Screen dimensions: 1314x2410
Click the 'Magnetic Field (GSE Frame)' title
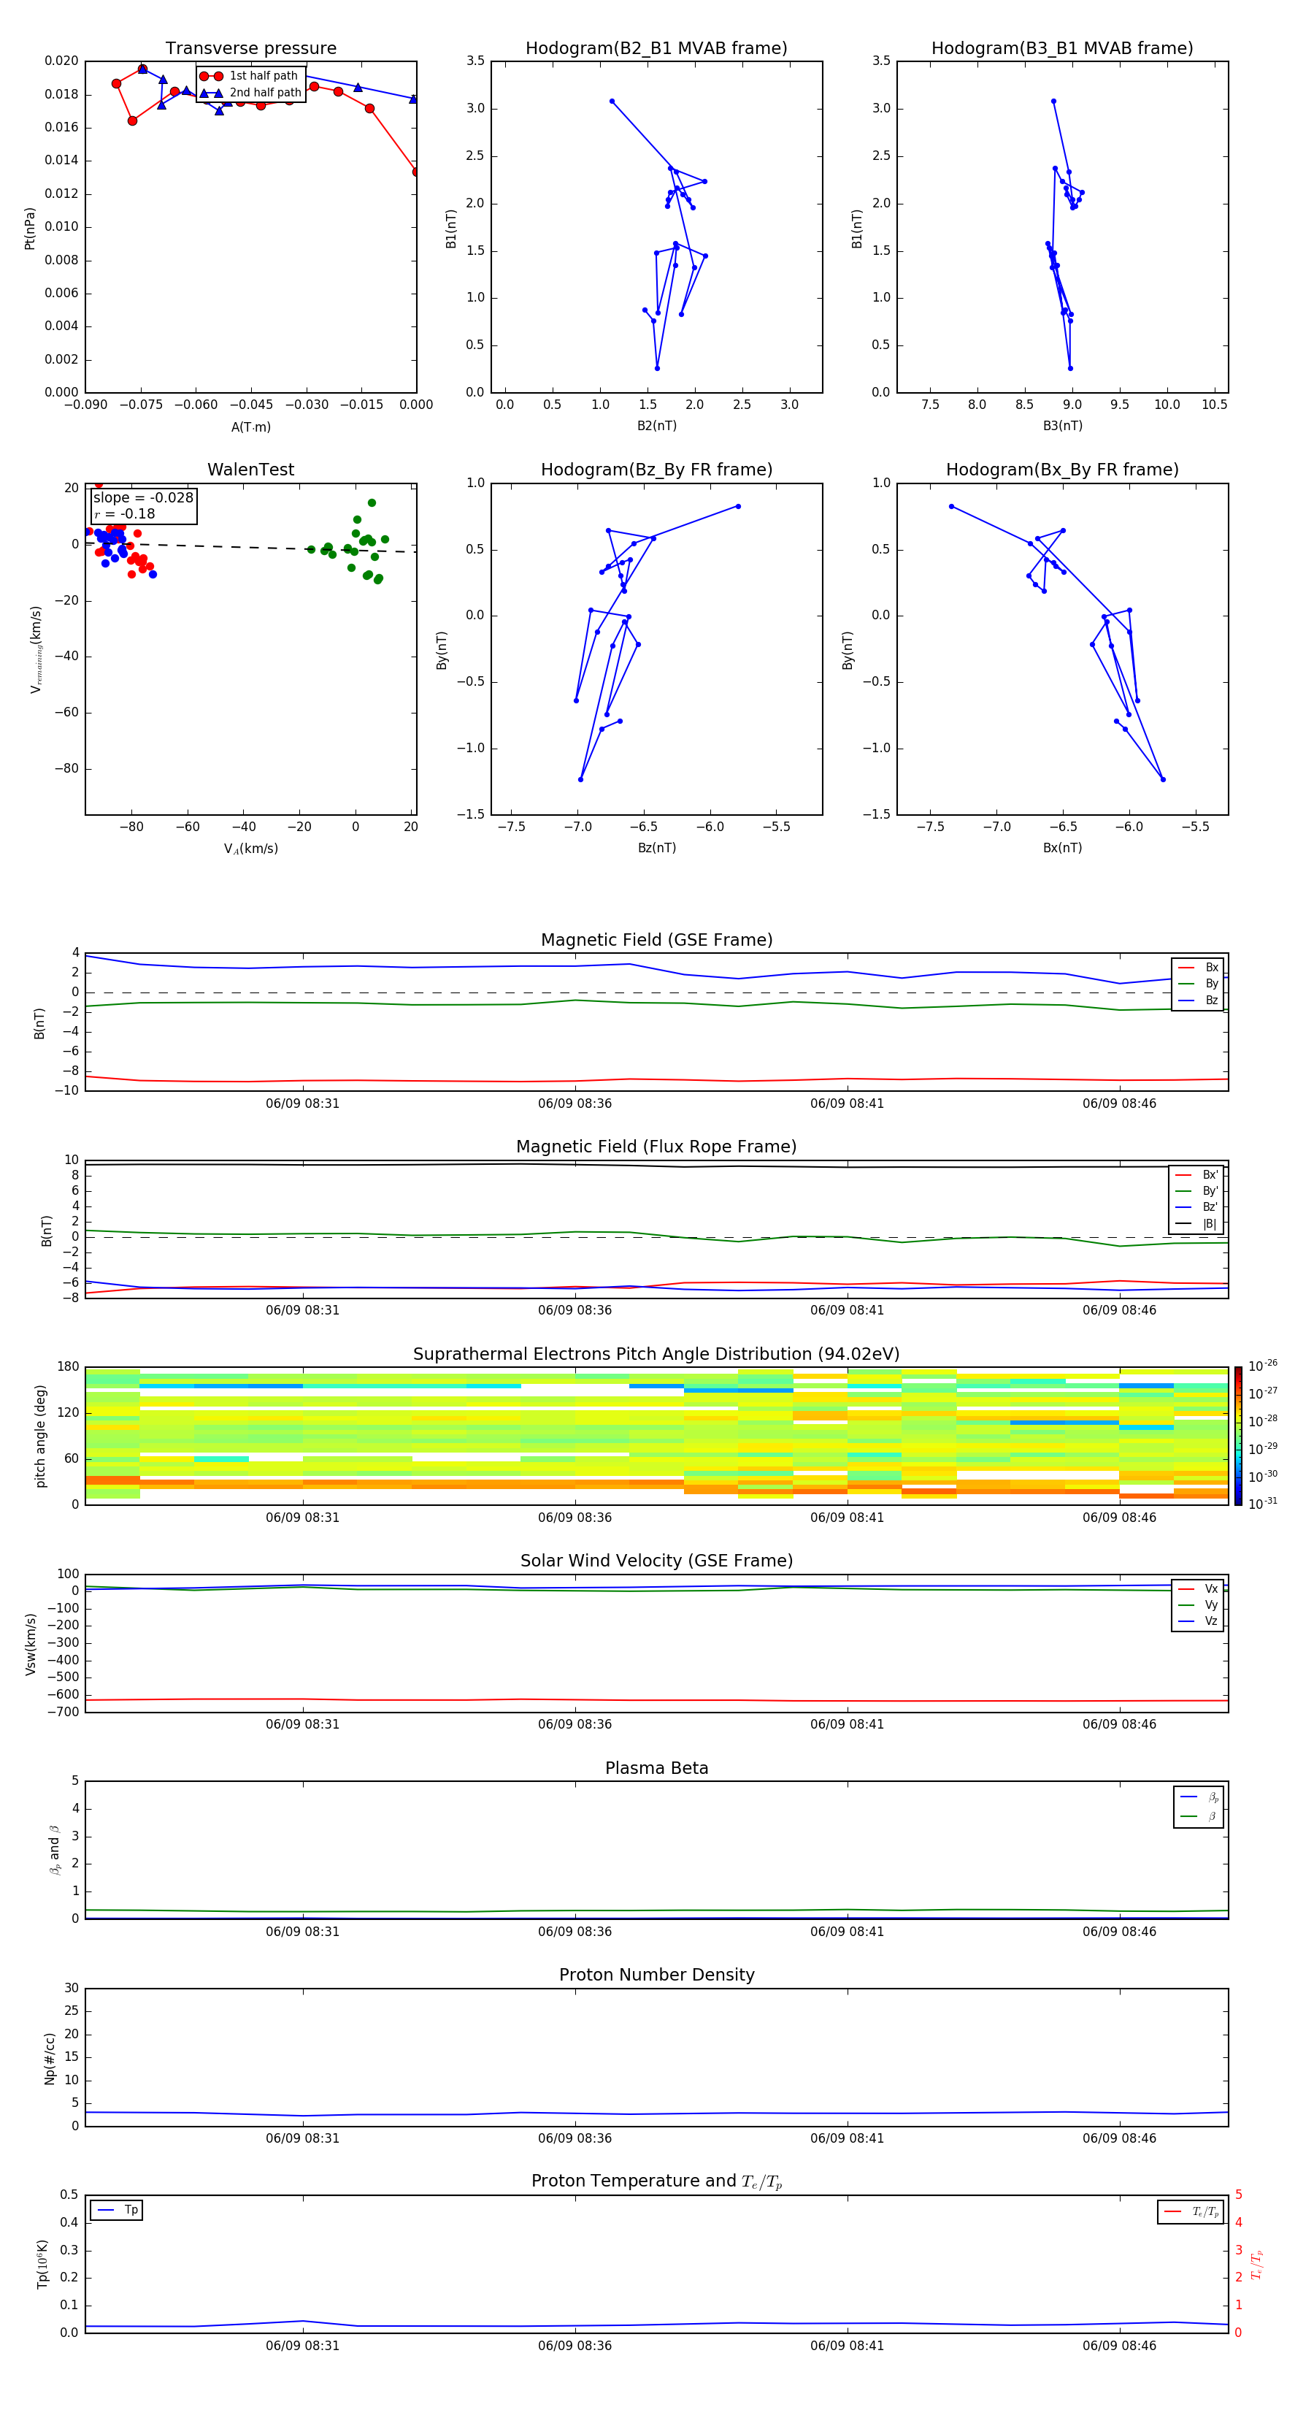coord(656,940)
